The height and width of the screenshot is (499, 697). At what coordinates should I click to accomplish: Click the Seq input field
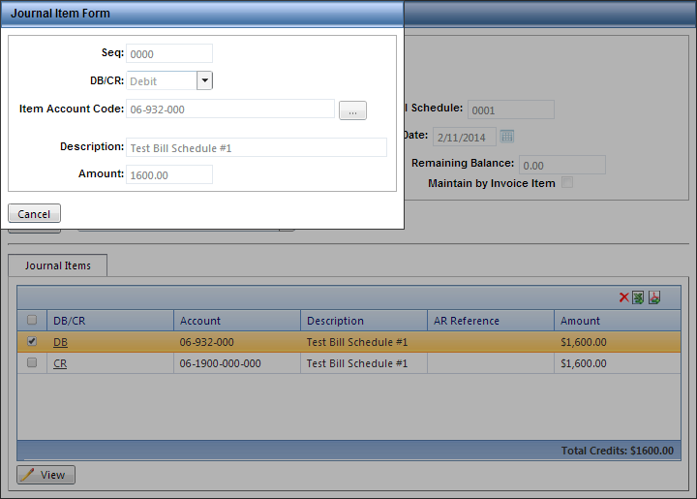[169, 53]
